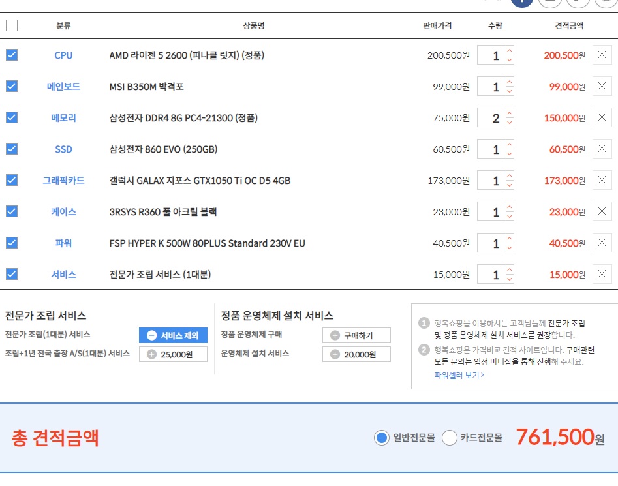Increase 파워 quantity with up arrow
This screenshot has height=486, width=618.
[x=510, y=238]
